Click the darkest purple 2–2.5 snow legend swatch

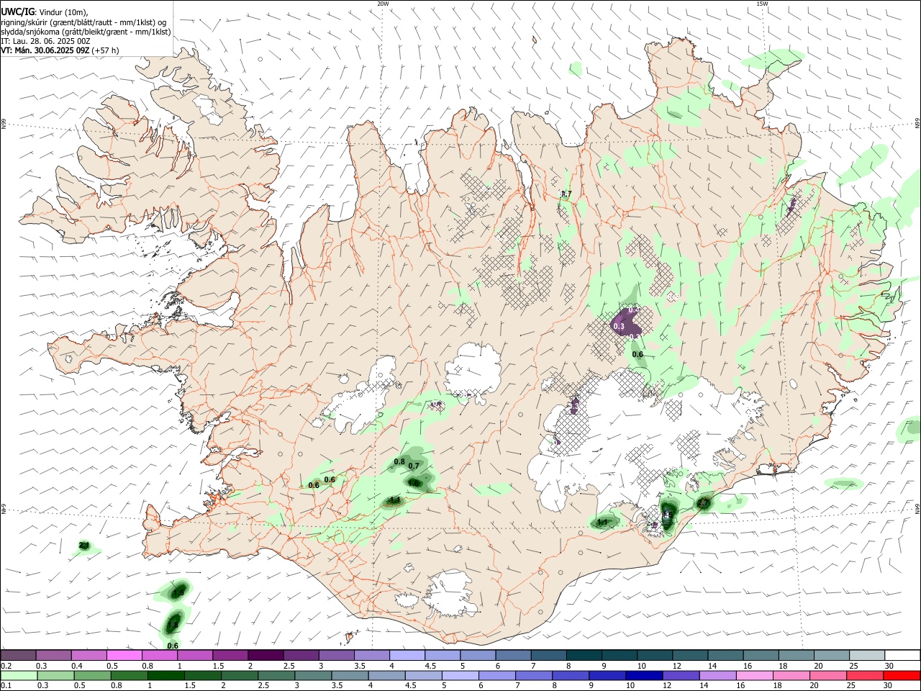pos(266,655)
